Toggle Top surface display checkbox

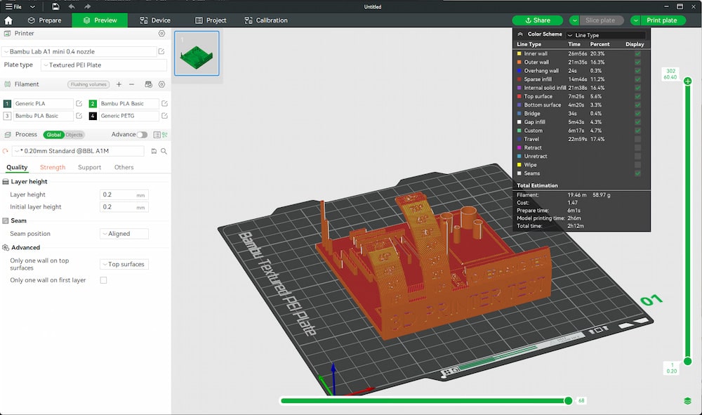pos(637,96)
